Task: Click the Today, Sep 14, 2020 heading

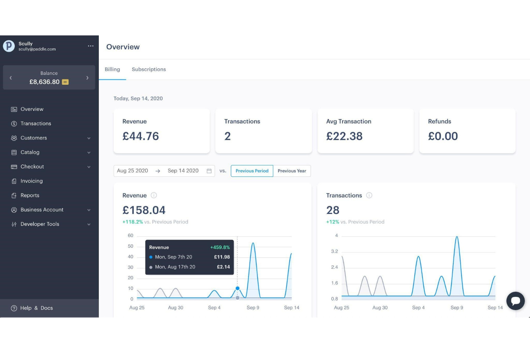Action: pyautogui.click(x=138, y=98)
